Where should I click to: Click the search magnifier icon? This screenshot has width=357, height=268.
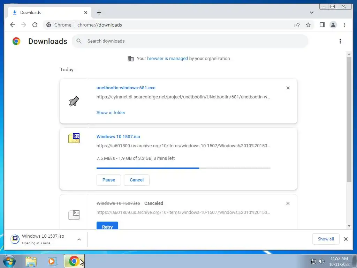point(79,41)
